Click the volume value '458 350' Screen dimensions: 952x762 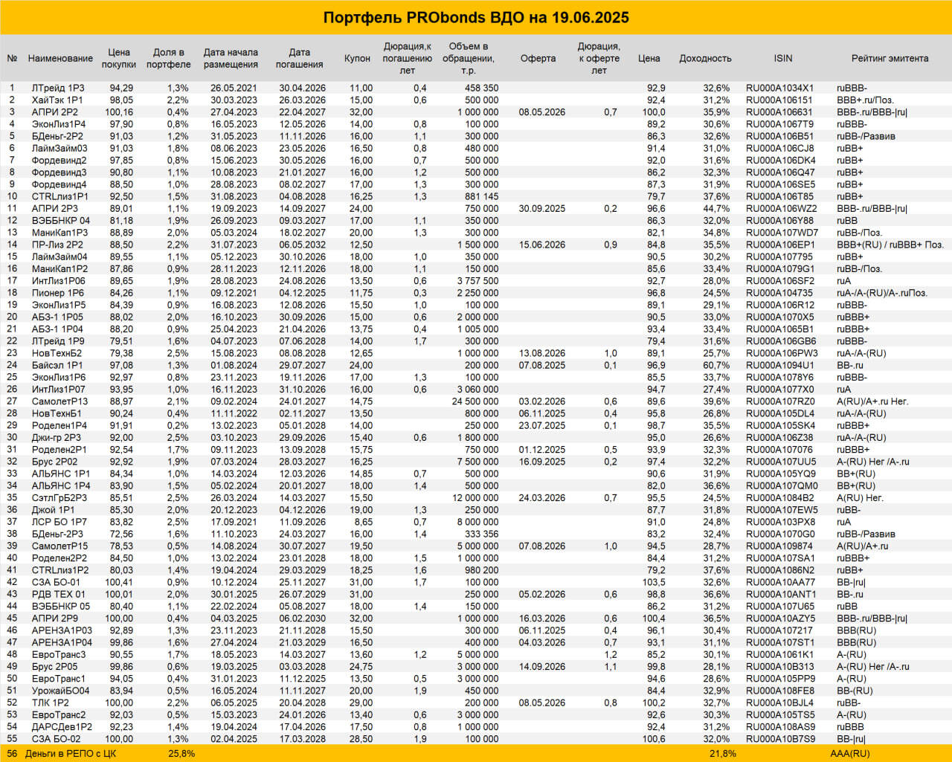click(482, 88)
